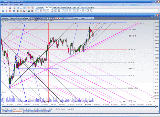Switch to the USDJPY_H8 chart tab
The image size is (160, 117).
[x=39, y=111]
